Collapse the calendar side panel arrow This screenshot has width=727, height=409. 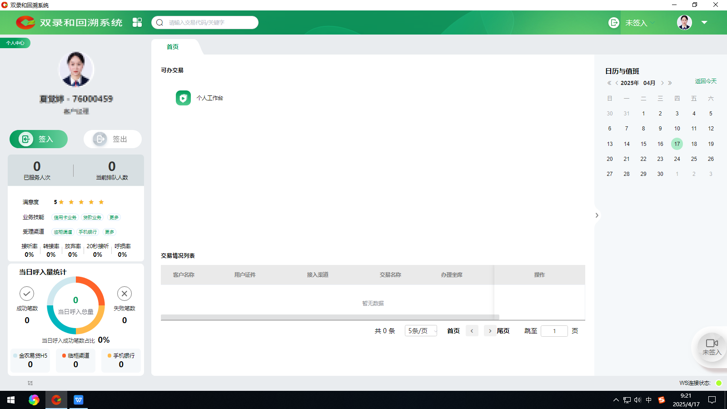coord(597,215)
